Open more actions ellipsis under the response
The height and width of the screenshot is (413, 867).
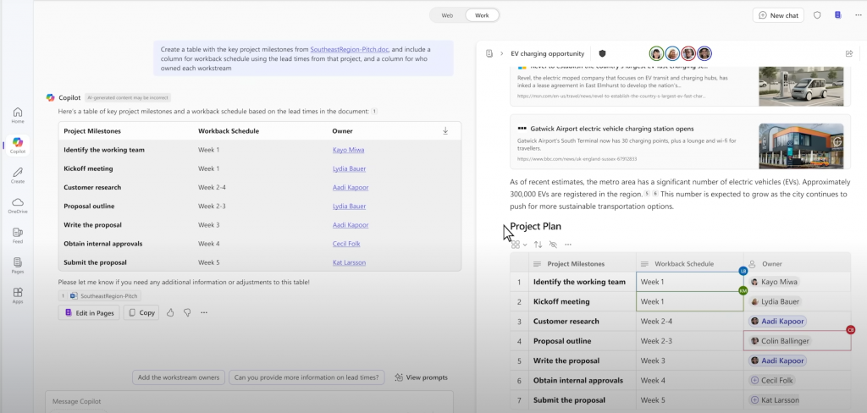point(204,312)
